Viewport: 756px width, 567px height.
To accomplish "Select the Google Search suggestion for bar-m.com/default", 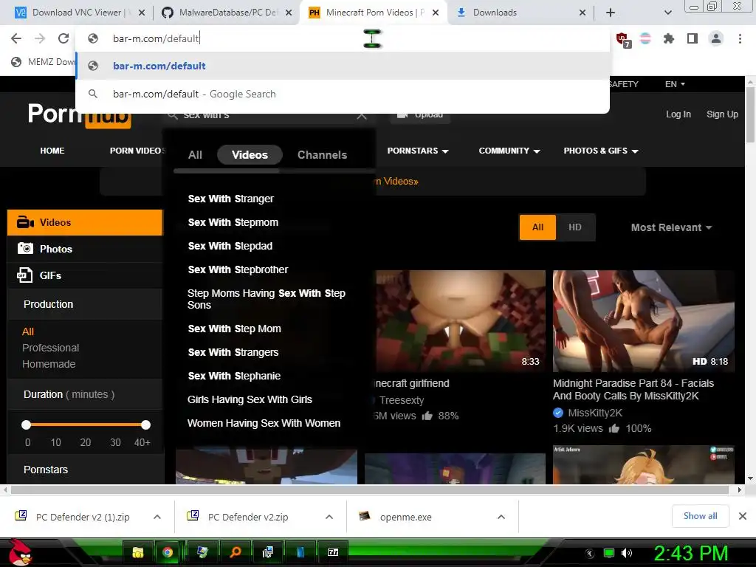I will (x=343, y=94).
